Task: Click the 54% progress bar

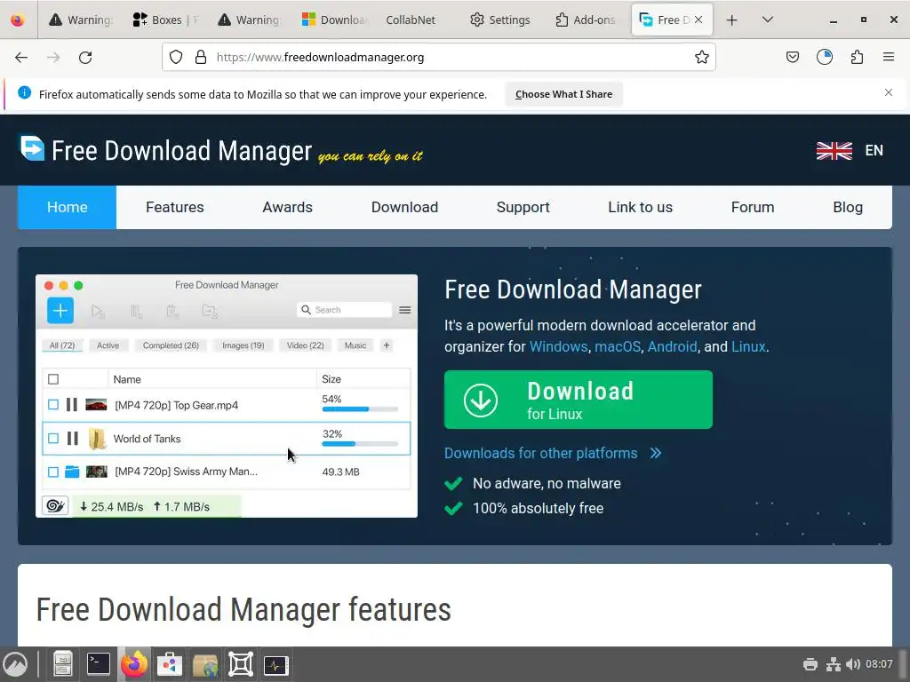Action: pos(360,408)
